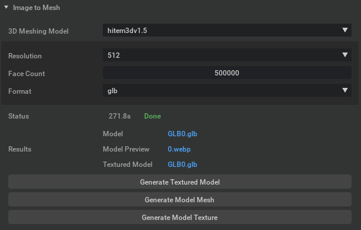Click the Image to Mesh panel title
Image resolution: width=361 pixels, height=230 pixels.
pos(37,8)
